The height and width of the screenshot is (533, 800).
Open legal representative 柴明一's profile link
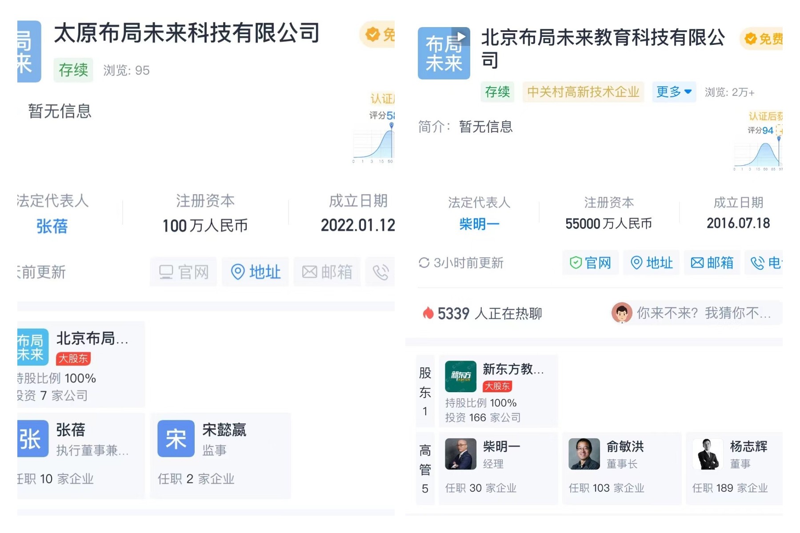pyautogui.click(x=478, y=224)
